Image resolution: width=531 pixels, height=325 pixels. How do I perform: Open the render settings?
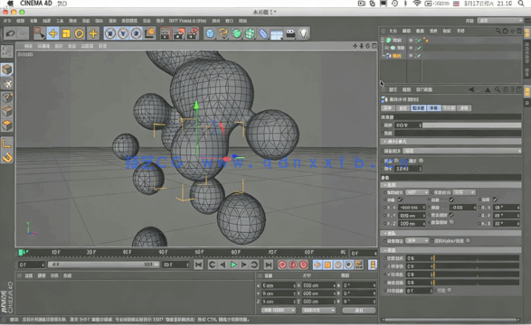(x=193, y=33)
